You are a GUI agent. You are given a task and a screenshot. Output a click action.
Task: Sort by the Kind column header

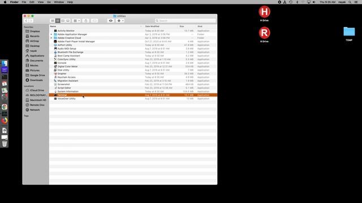click(x=200, y=27)
